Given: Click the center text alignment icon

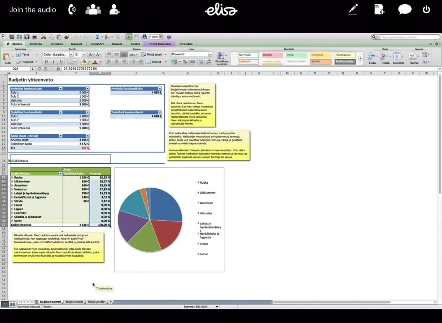Looking at the screenshot, I should pos(116,62).
